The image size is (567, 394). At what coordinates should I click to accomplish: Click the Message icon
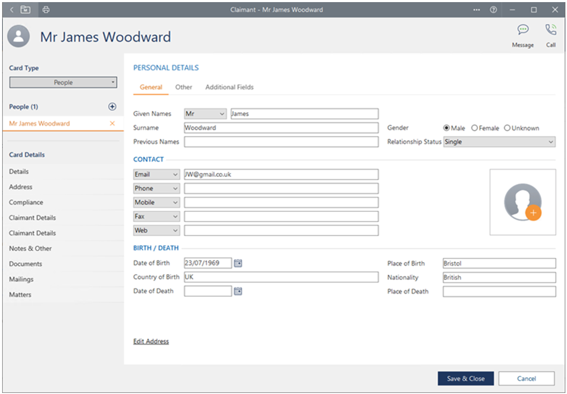523,30
